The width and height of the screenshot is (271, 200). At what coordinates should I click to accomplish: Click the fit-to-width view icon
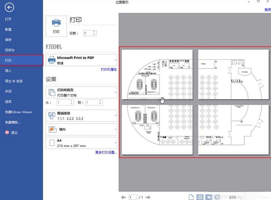[217, 197]
